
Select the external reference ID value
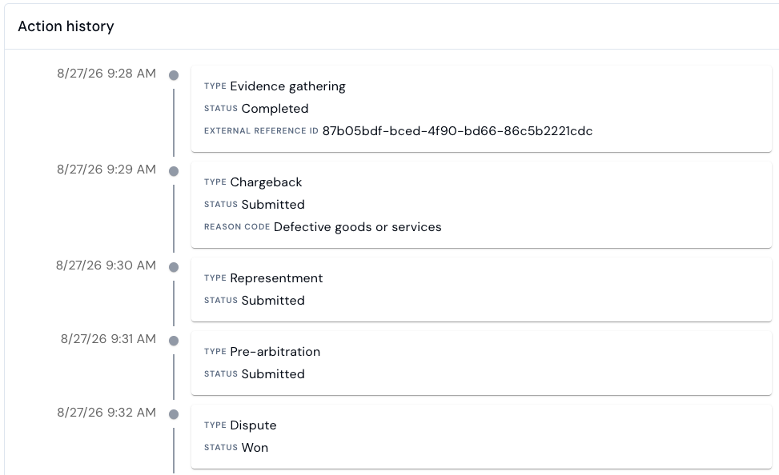pyautogui.click(x=457, y=131)
